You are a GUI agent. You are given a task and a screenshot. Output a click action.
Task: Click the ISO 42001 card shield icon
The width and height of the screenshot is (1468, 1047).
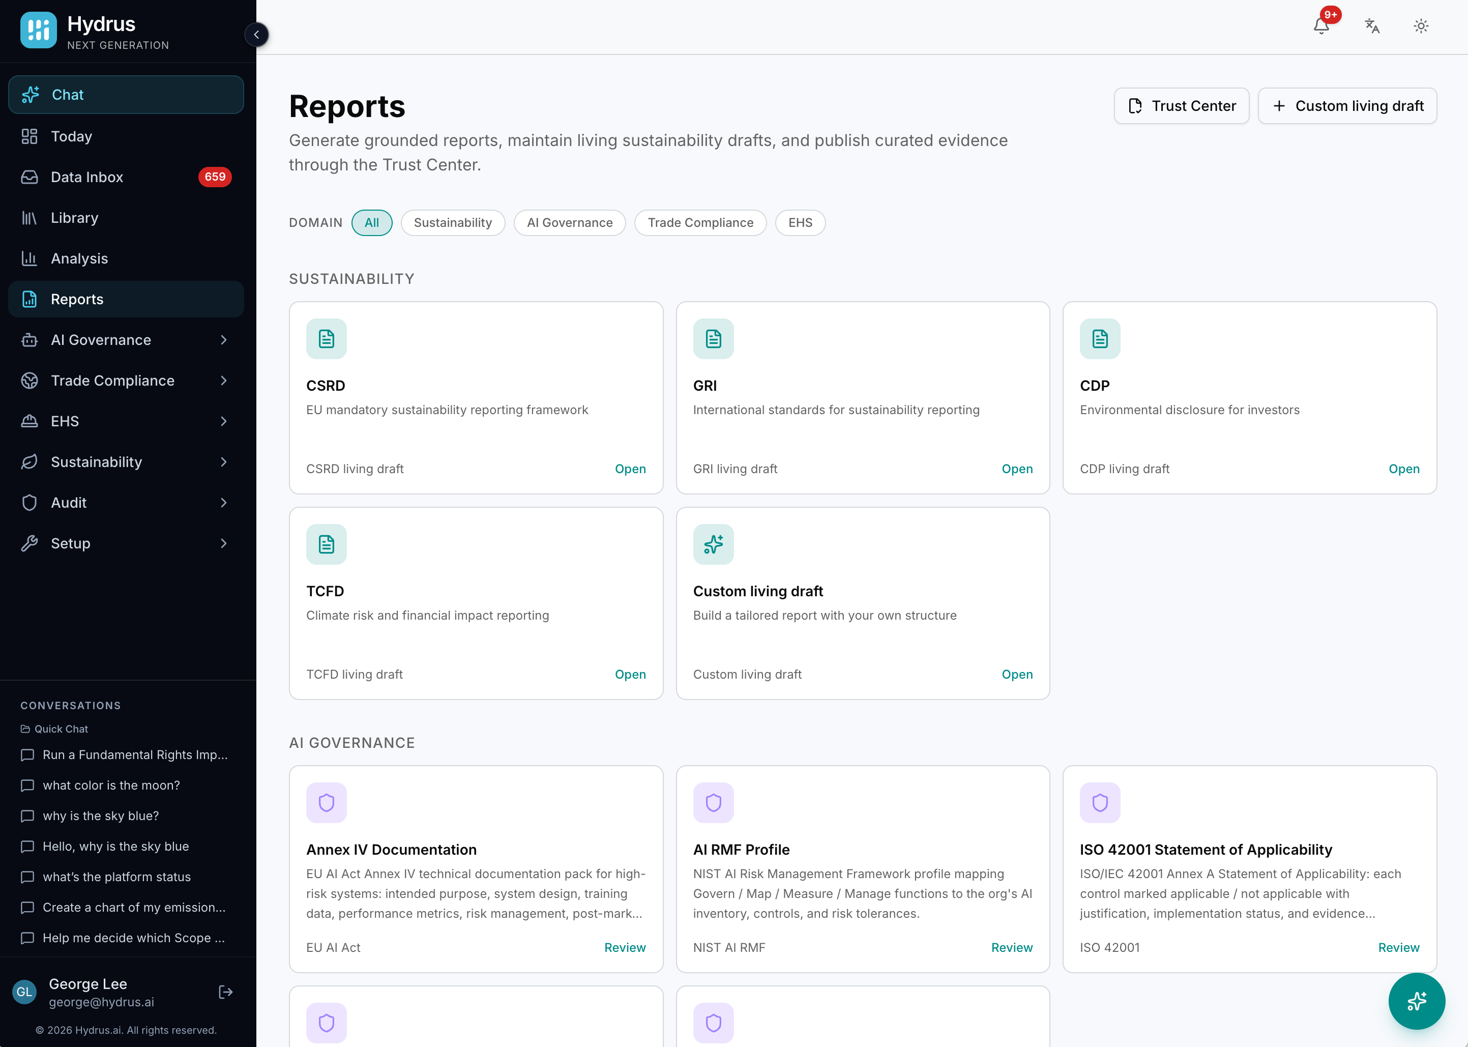[x=1099, y=803]
